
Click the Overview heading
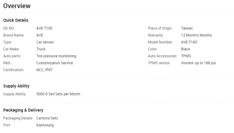[17, 6]
